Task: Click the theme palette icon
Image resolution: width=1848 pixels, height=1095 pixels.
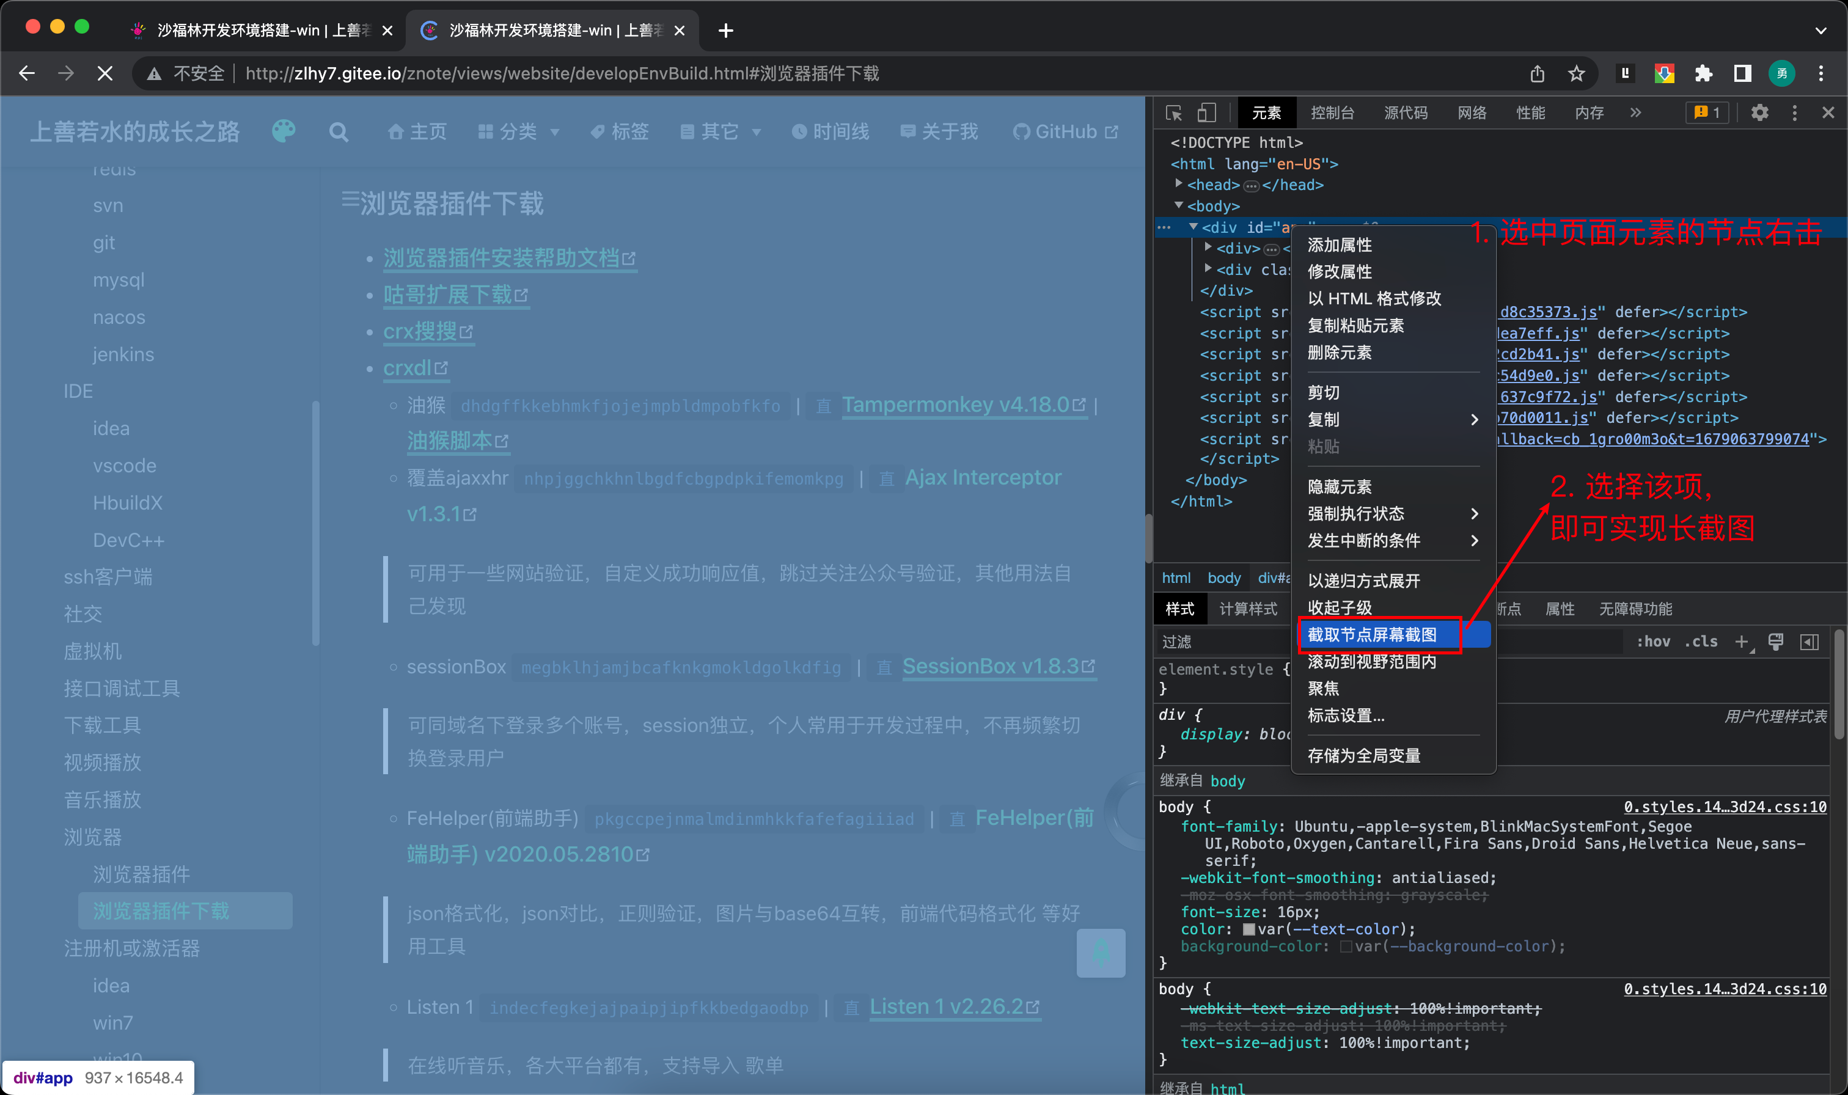Action: click(284, 131)
